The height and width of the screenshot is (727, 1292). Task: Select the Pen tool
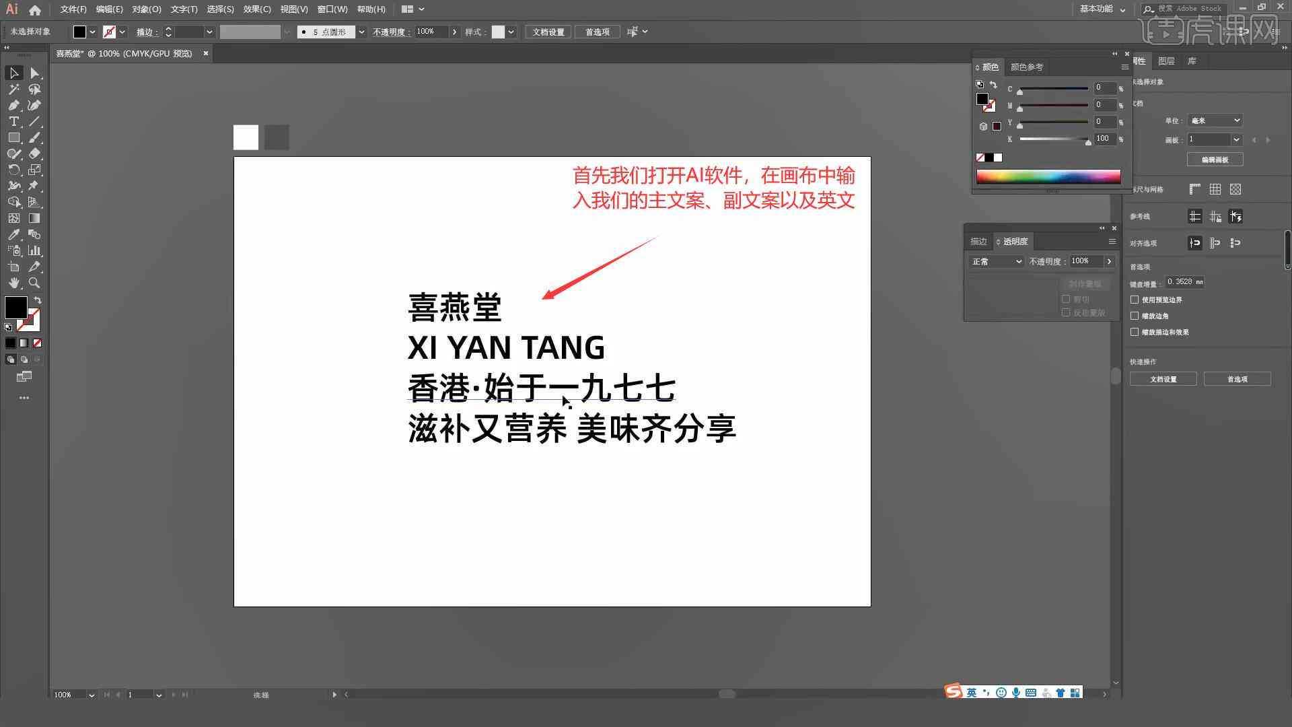tap(12, 106)
